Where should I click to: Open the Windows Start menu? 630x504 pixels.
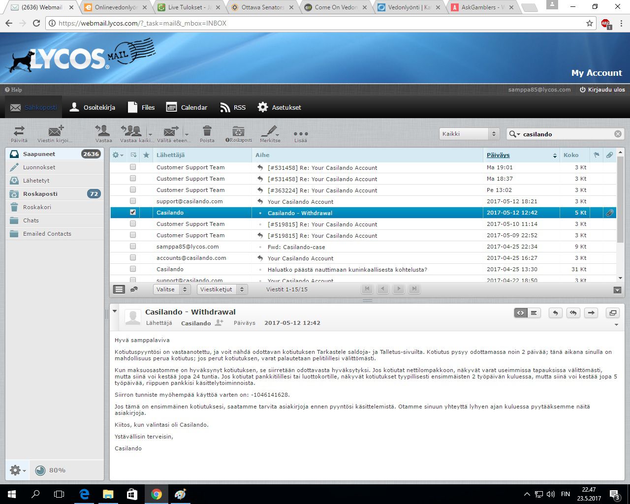(x=12, y=494)
